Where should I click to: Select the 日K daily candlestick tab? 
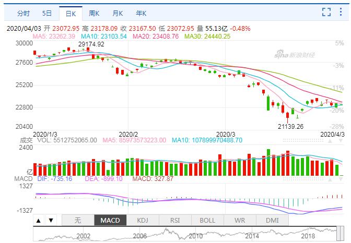70,13
